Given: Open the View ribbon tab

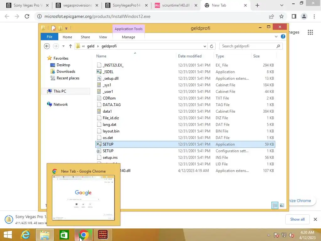Looking at the screenshot, I should (103, 37).
